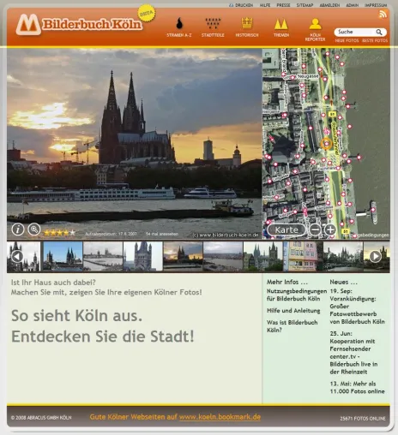Select the colorful houses thumbnail

click(x=303, y=256)
